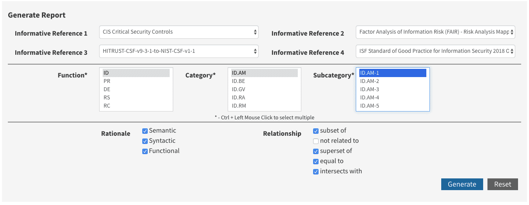529x205 pixels.
Task: Select RS in the Function list
Action: pos(136,97)
